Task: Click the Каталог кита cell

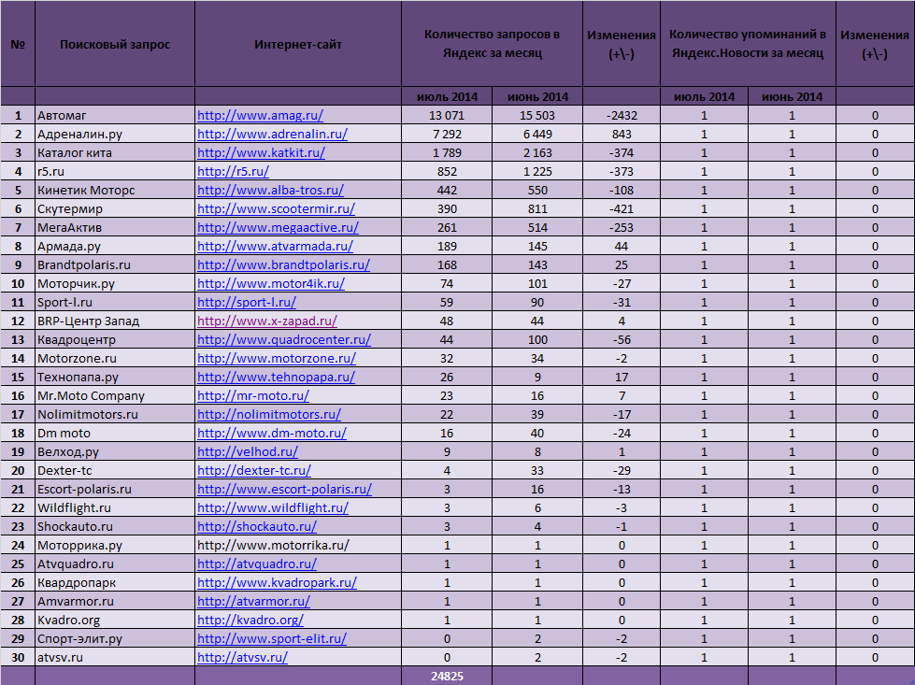Action: click(x=115, y=153)
